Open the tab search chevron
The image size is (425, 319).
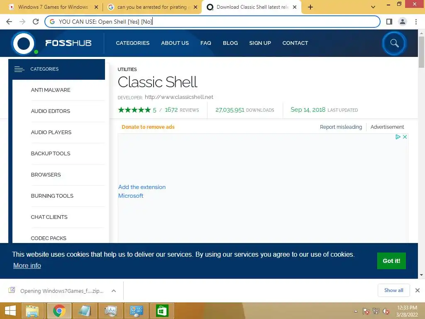pyautogui.click(x=373, y=7)
